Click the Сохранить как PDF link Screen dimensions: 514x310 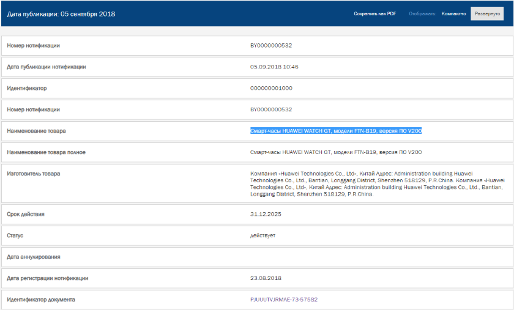(374, 14)
